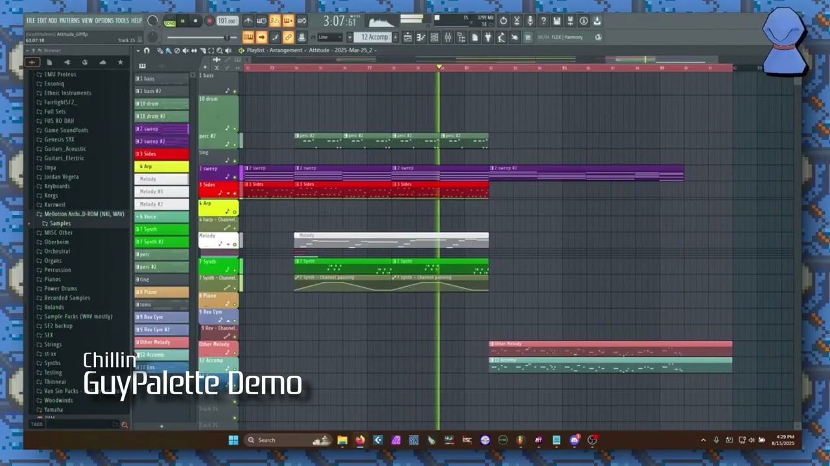Viewport: 830px width, 466px height.
Task: Stop playback with the stop button
Action: [x=195, y=21]
